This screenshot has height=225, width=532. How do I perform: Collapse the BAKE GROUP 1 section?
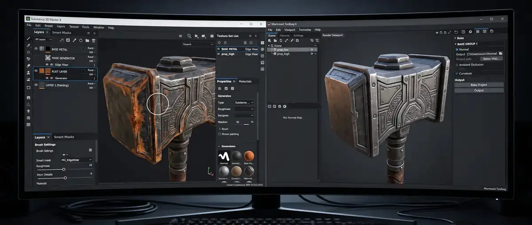pos(455,44)
